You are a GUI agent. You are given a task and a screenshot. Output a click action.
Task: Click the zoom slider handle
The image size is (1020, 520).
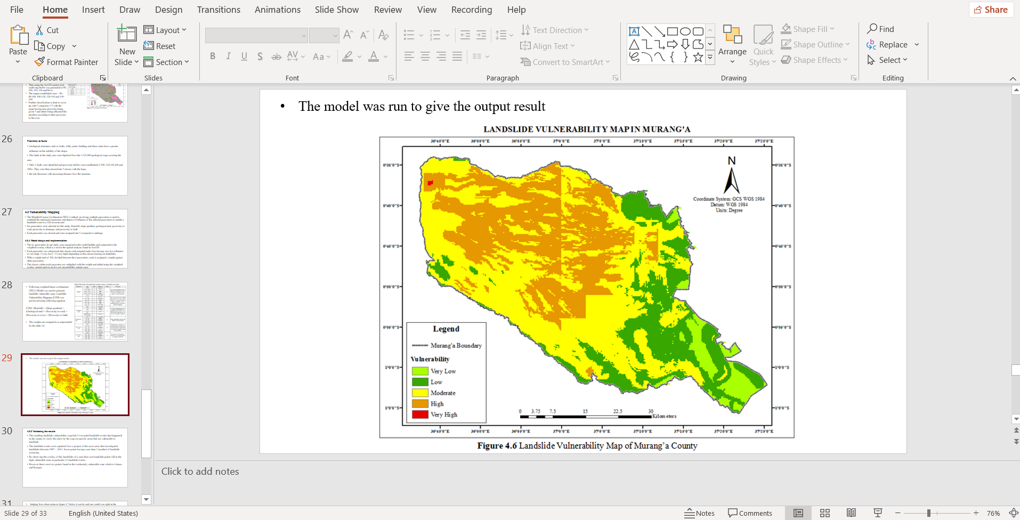pos(928,513)
